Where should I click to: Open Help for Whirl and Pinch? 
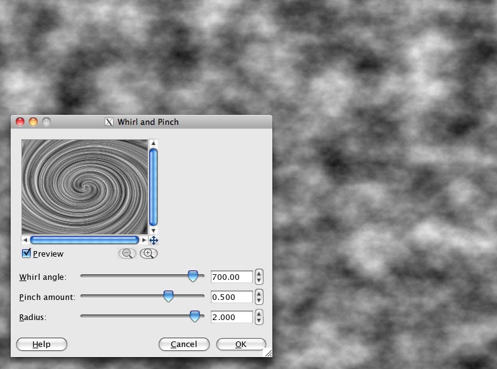[41, 345]
